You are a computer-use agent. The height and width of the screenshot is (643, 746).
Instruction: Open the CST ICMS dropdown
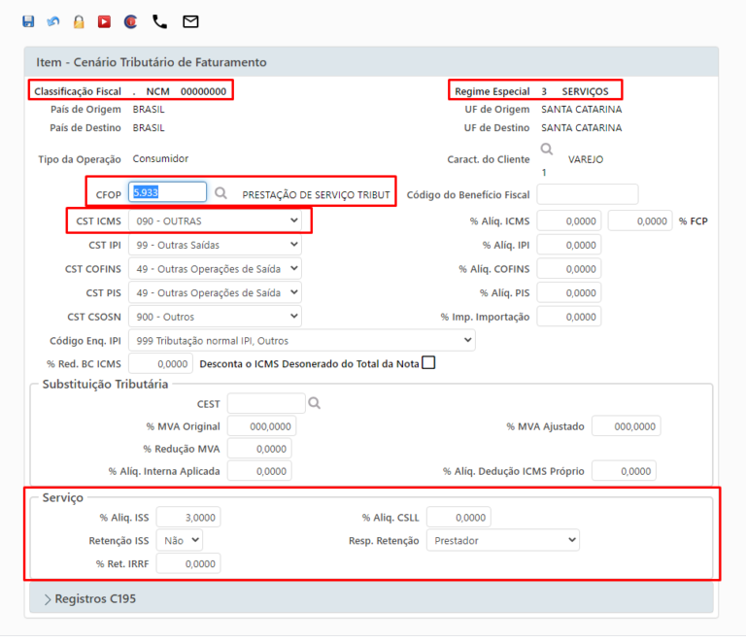pos(215,221)
